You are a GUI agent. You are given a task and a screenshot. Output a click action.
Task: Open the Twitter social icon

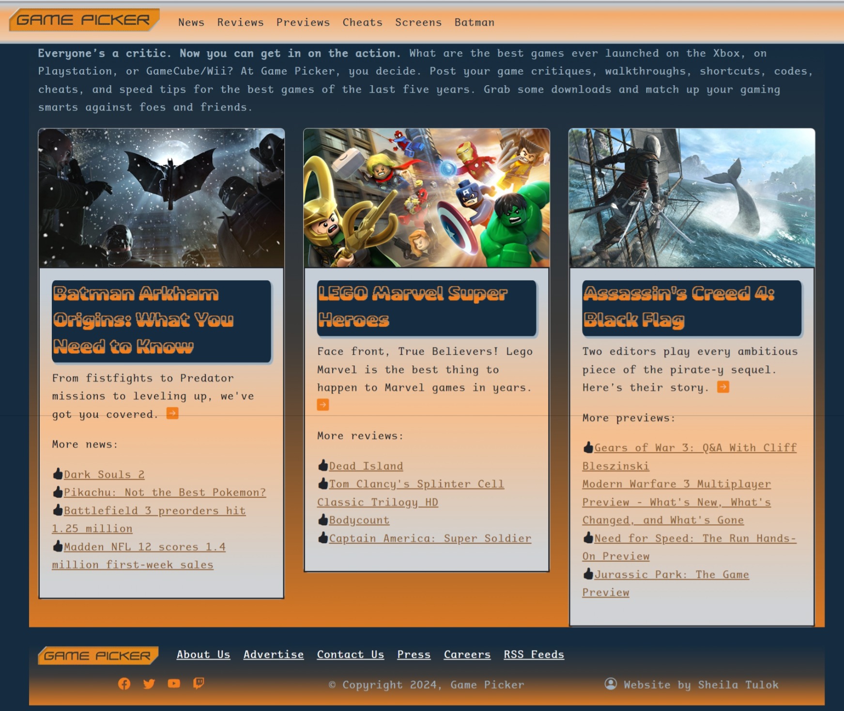[x=149, y=683]
